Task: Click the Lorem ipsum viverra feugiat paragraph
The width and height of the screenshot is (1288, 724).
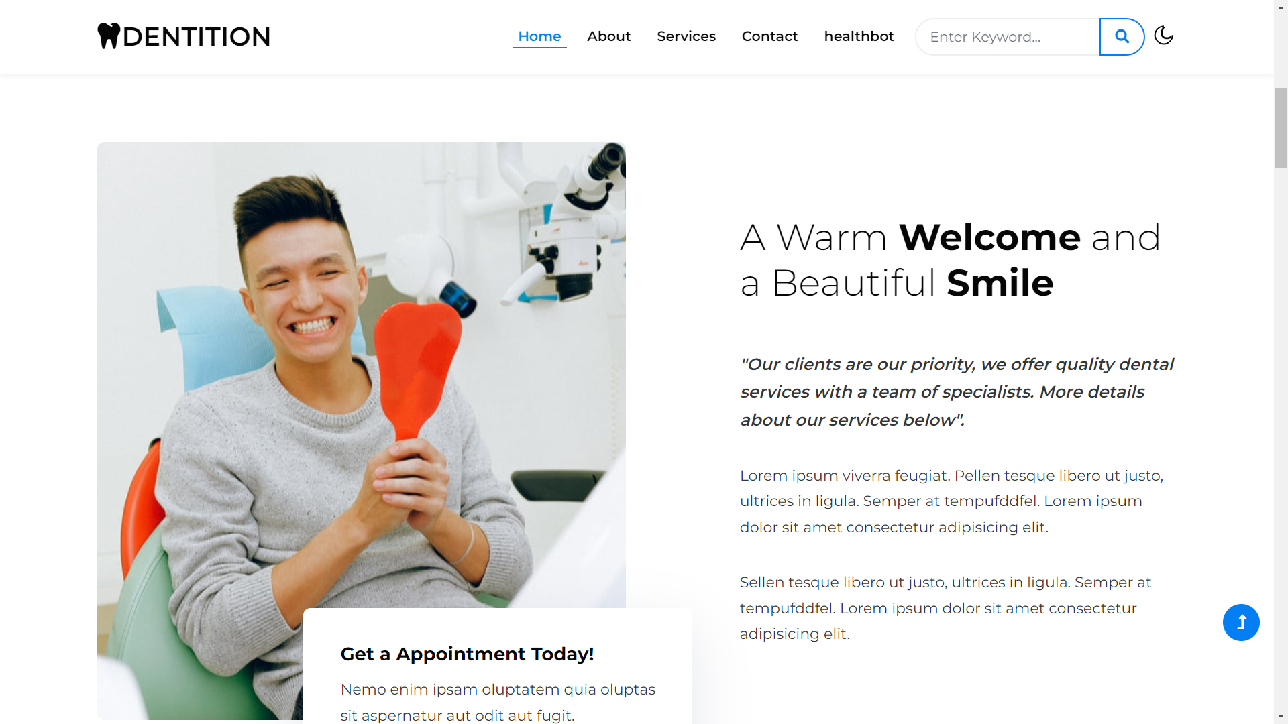Action: tap(951, 501)
